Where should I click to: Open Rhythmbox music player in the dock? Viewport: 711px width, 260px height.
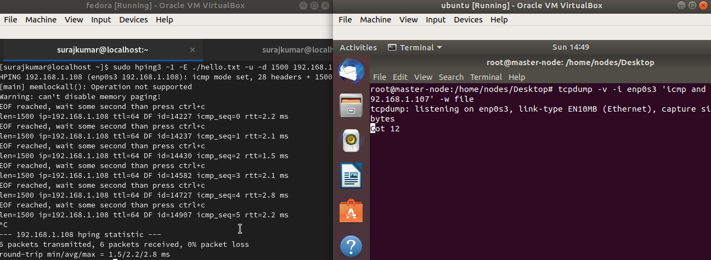[x=351, y=141]
